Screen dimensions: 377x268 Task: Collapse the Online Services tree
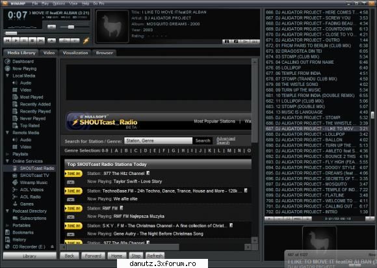coord(7,161)
